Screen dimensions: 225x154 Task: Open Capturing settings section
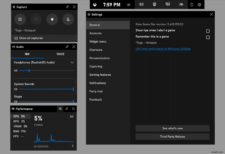coord(108,67)
